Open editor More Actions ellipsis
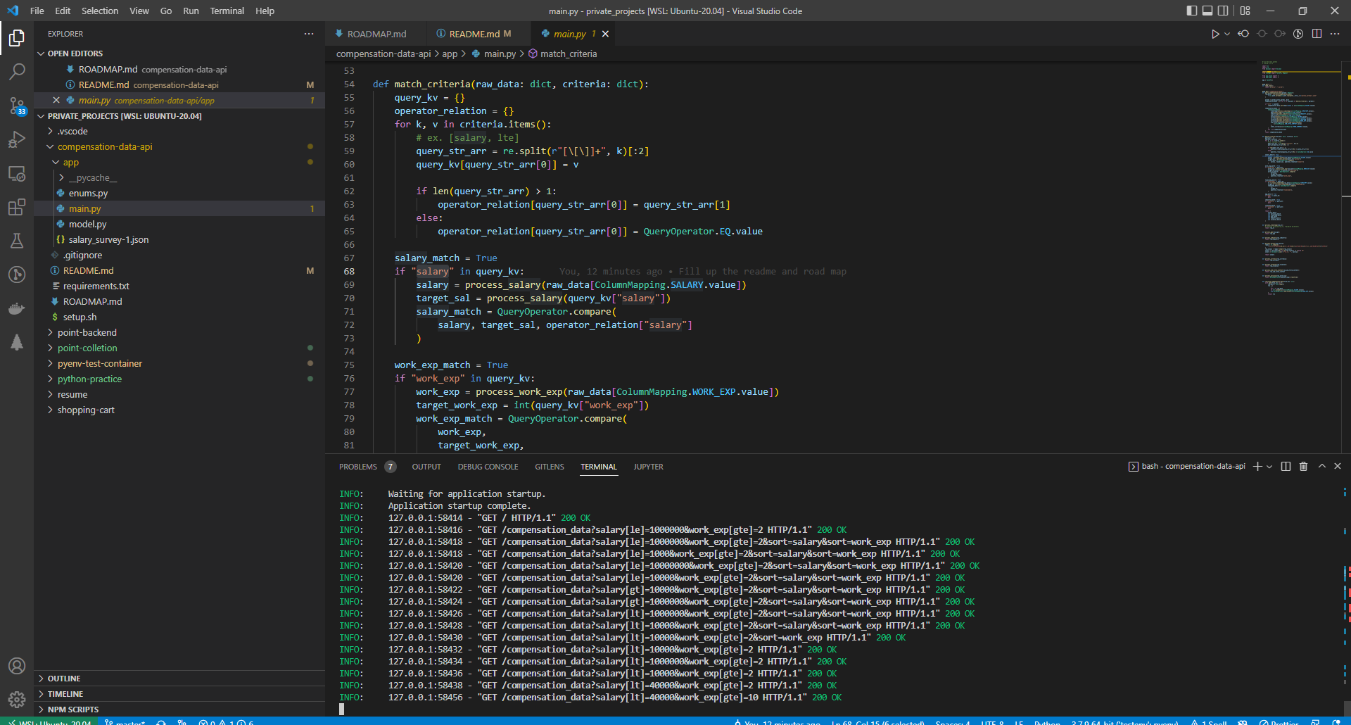The height and width of the screenshot is (725, 1351). tap(1335, 34)
